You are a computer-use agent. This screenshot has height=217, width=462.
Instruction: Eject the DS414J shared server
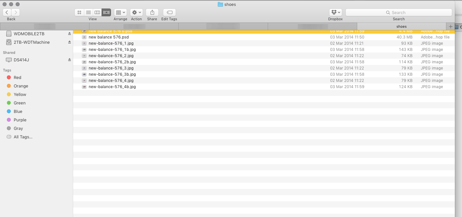69,60
